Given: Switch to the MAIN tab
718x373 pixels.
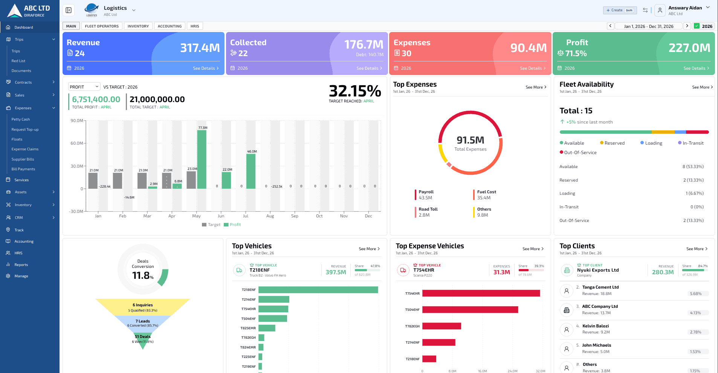Looking at the screenshot, I should pos(71,26).
